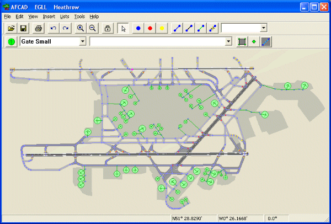
Task: Select the green diamond vertex tool
Action: pyautogui.click(x=254, y=41)
